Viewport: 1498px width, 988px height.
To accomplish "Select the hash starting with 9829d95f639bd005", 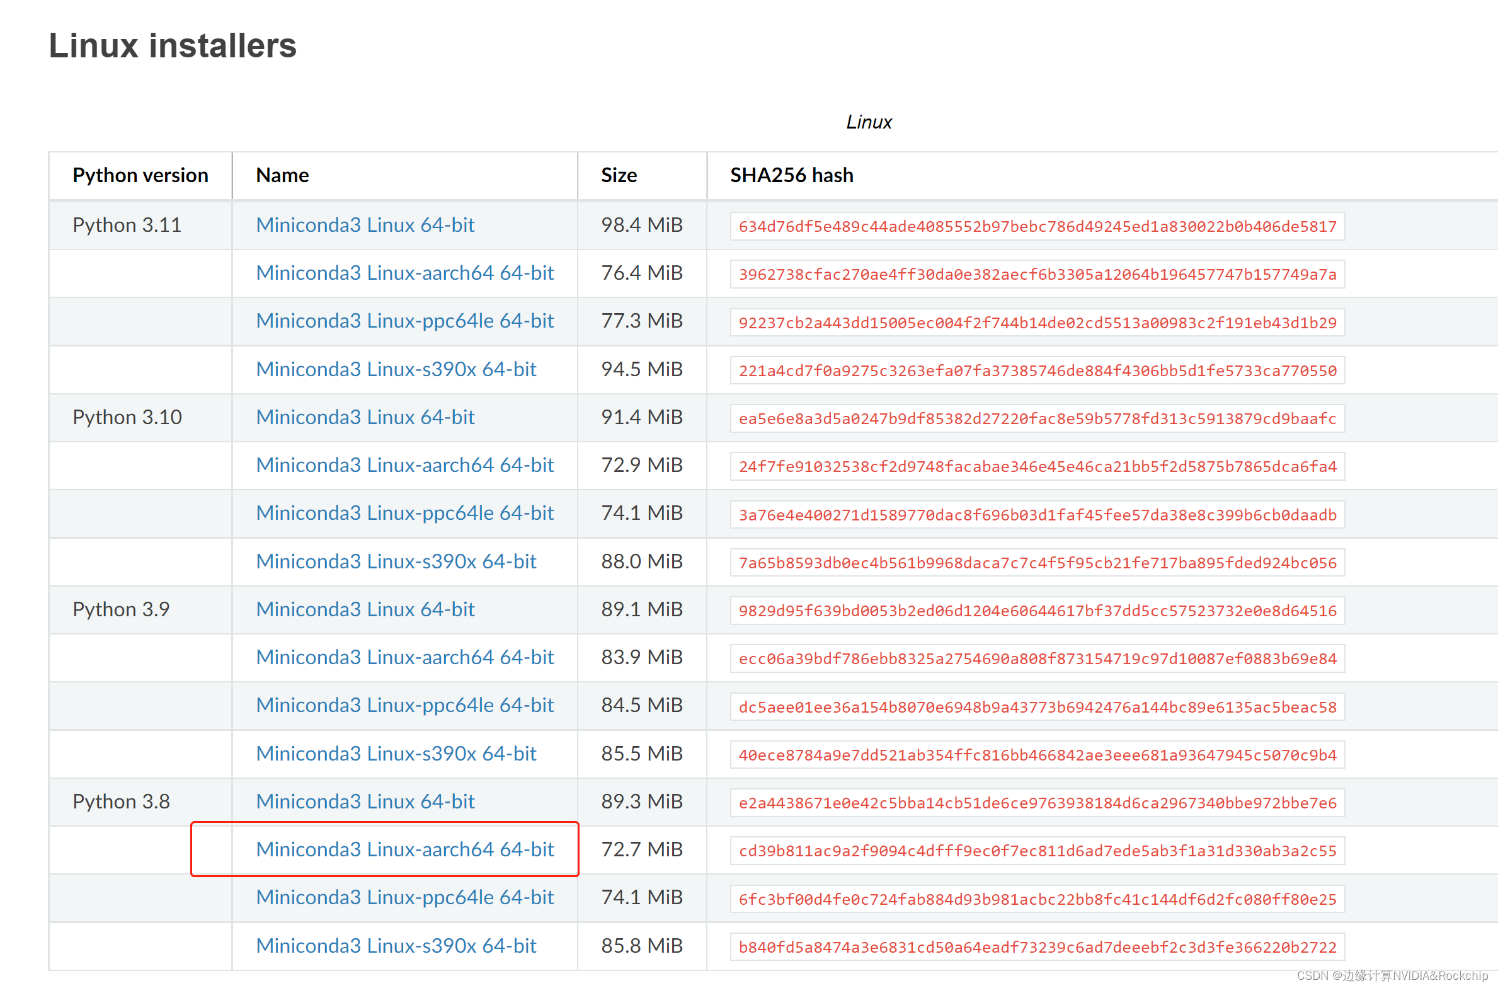I will tap(1038, 611).
